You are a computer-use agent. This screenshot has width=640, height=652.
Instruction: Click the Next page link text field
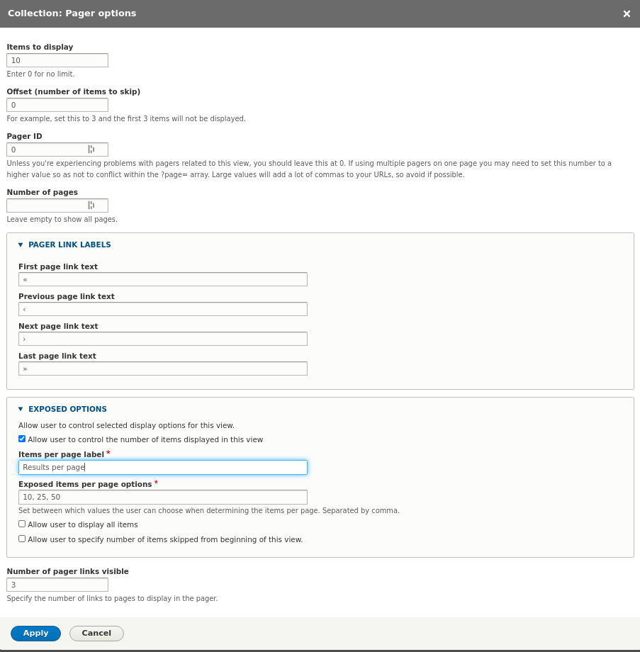coord(163,339)
